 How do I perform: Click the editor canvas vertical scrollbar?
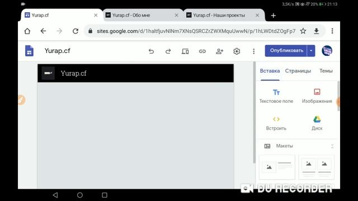pyautogui.click(x=254, y=112)
